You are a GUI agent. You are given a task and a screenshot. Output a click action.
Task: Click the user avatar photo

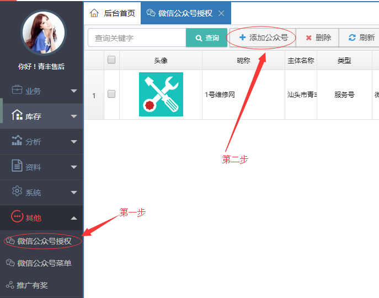tap(44, 33)
